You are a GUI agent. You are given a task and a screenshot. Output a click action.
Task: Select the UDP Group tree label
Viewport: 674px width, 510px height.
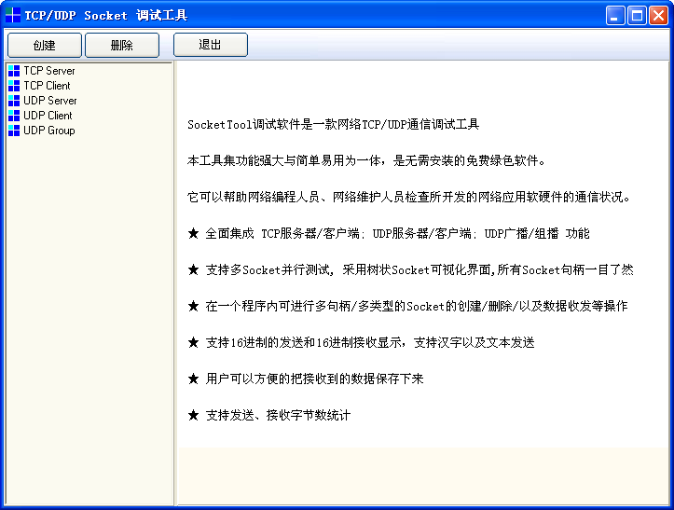pyautogui.click(x=49, y=131)
